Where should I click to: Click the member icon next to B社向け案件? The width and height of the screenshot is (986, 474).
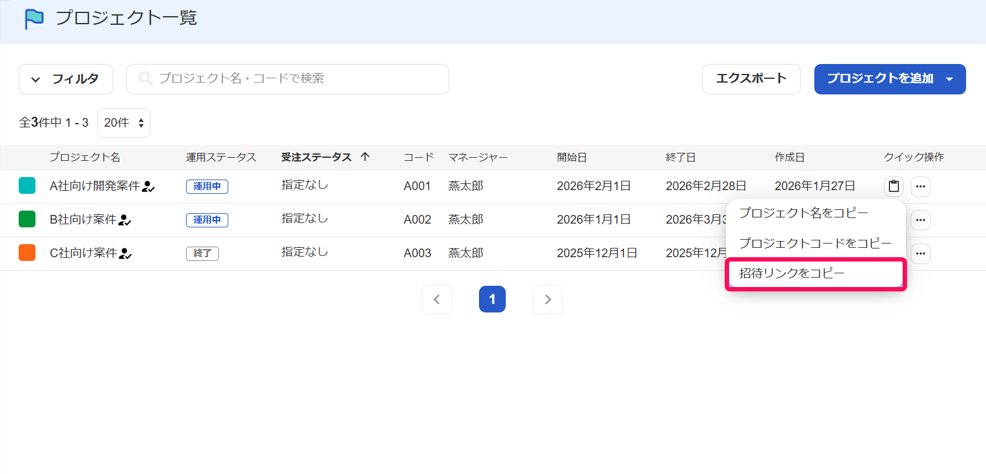[124, 220]
